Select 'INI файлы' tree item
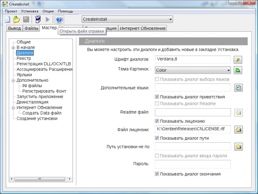This screenshot has height=194, width=258. coord(32,86)
